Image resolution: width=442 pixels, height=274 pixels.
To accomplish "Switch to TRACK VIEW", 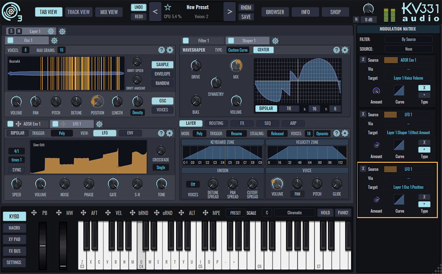I will (x=78, y=12).
